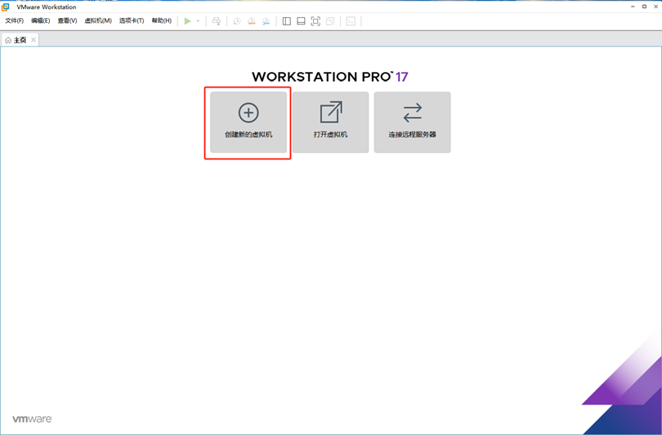Click the green Power On play button
The height and width of the screenshot is (435, 662).
click(187, 21)
